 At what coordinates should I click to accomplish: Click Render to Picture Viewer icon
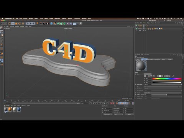(x=44, y=23)
